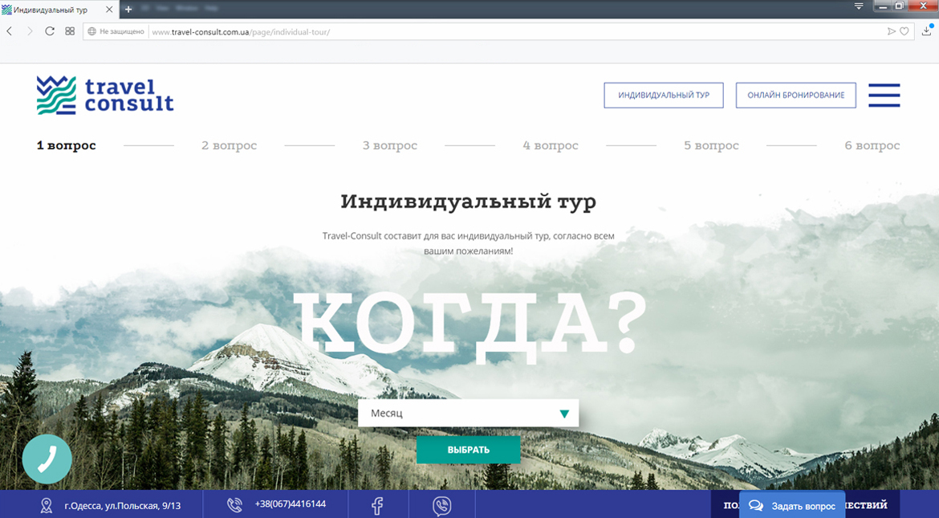Open the speed dial grid icon
939x518 pixels.
coord(70,31)
